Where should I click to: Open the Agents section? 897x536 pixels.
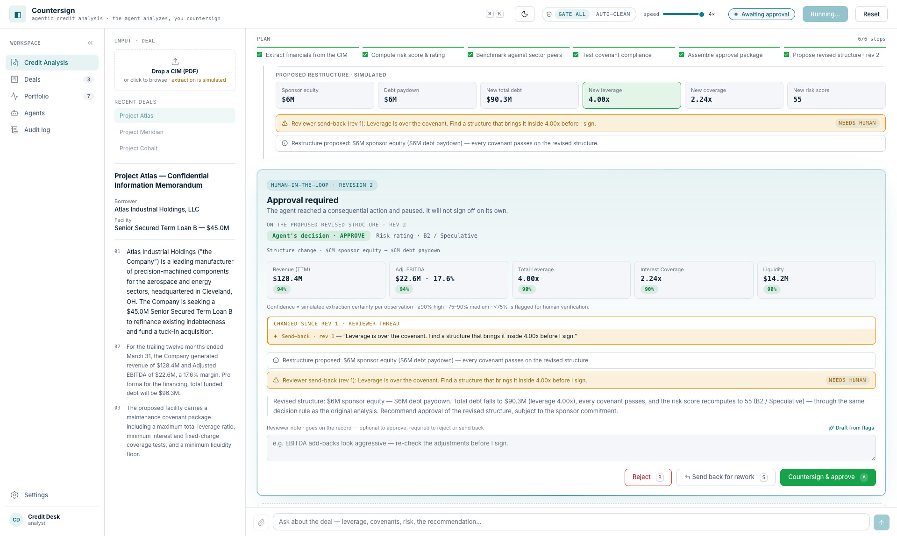[x=52, y=113]
